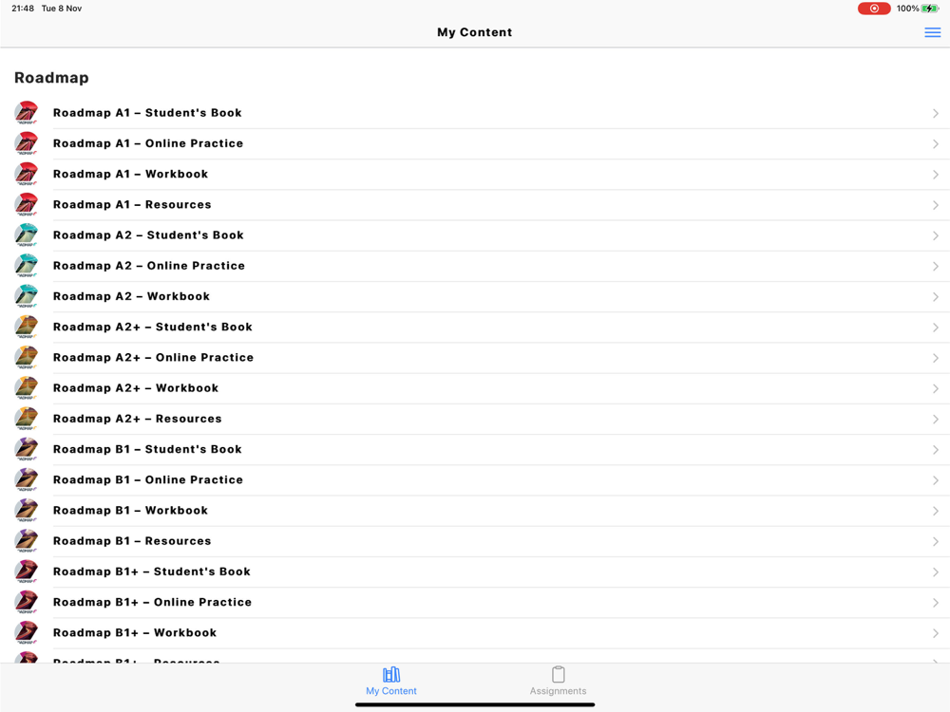
Task: Open 'Roadmap B1 – Workbook' title
Action: click(130, 511)
